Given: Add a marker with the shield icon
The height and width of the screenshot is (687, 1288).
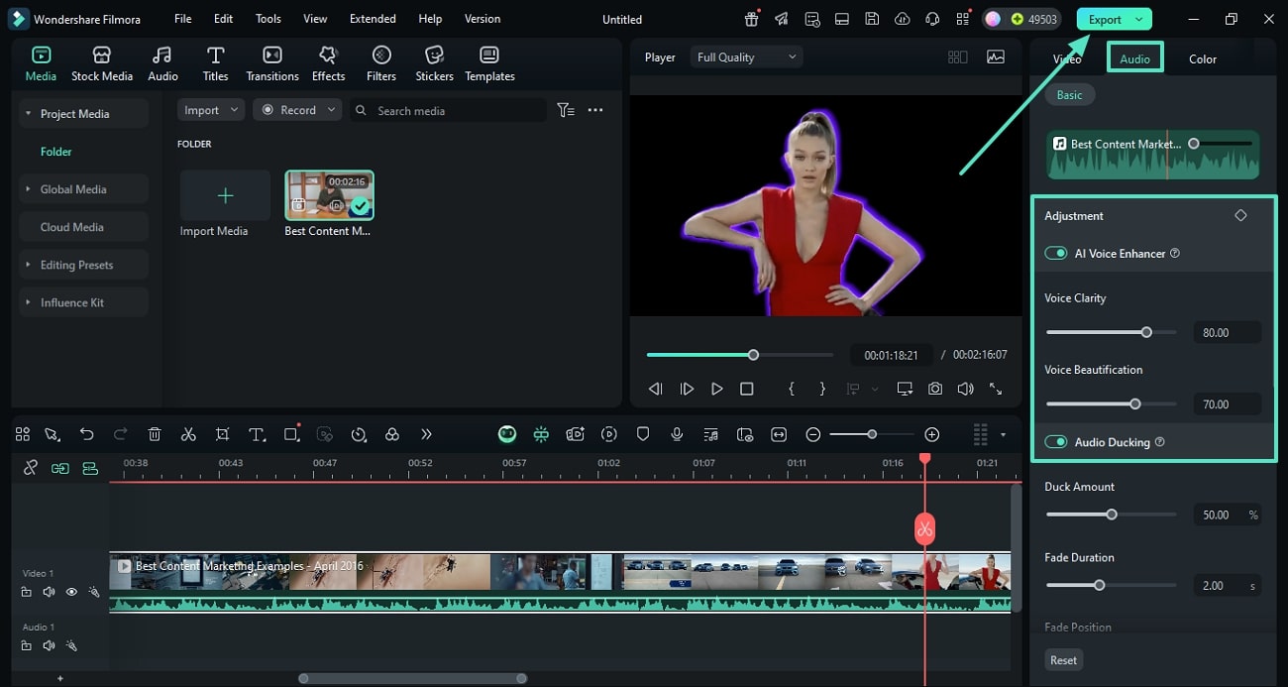Looking at the screenshot, I should 643,434.
